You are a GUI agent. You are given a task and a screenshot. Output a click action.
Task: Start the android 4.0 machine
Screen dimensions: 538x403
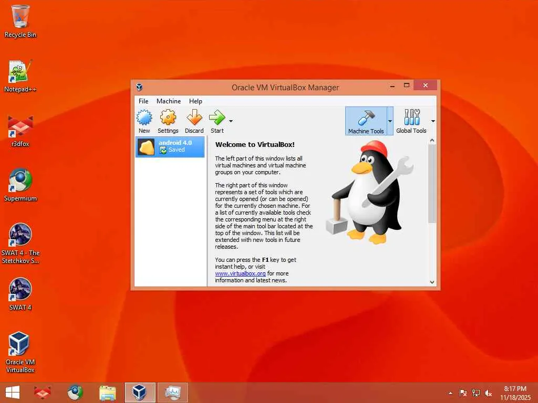click(x=217, y=121)
